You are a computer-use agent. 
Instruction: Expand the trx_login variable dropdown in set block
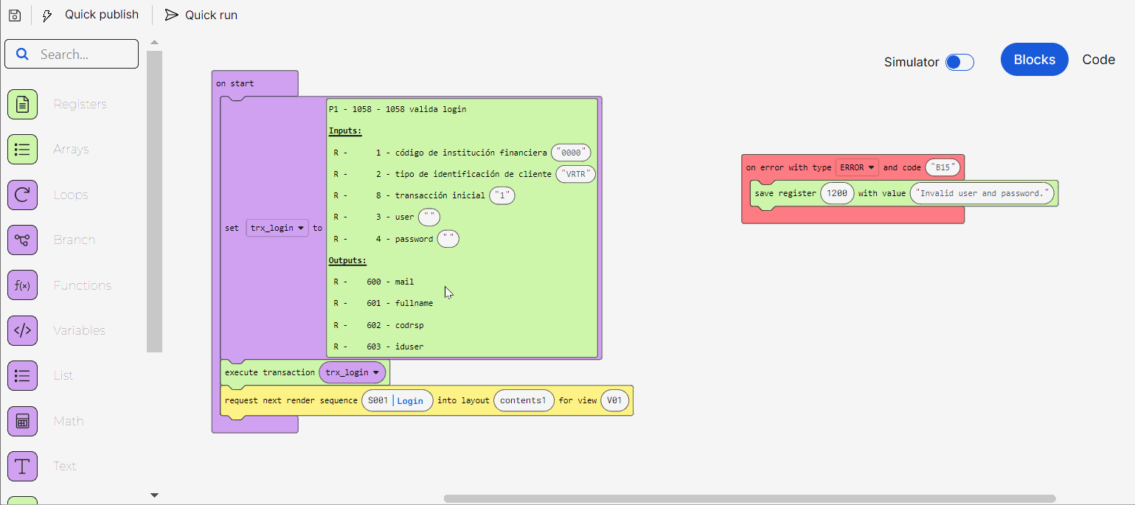[x=277, y=229]
